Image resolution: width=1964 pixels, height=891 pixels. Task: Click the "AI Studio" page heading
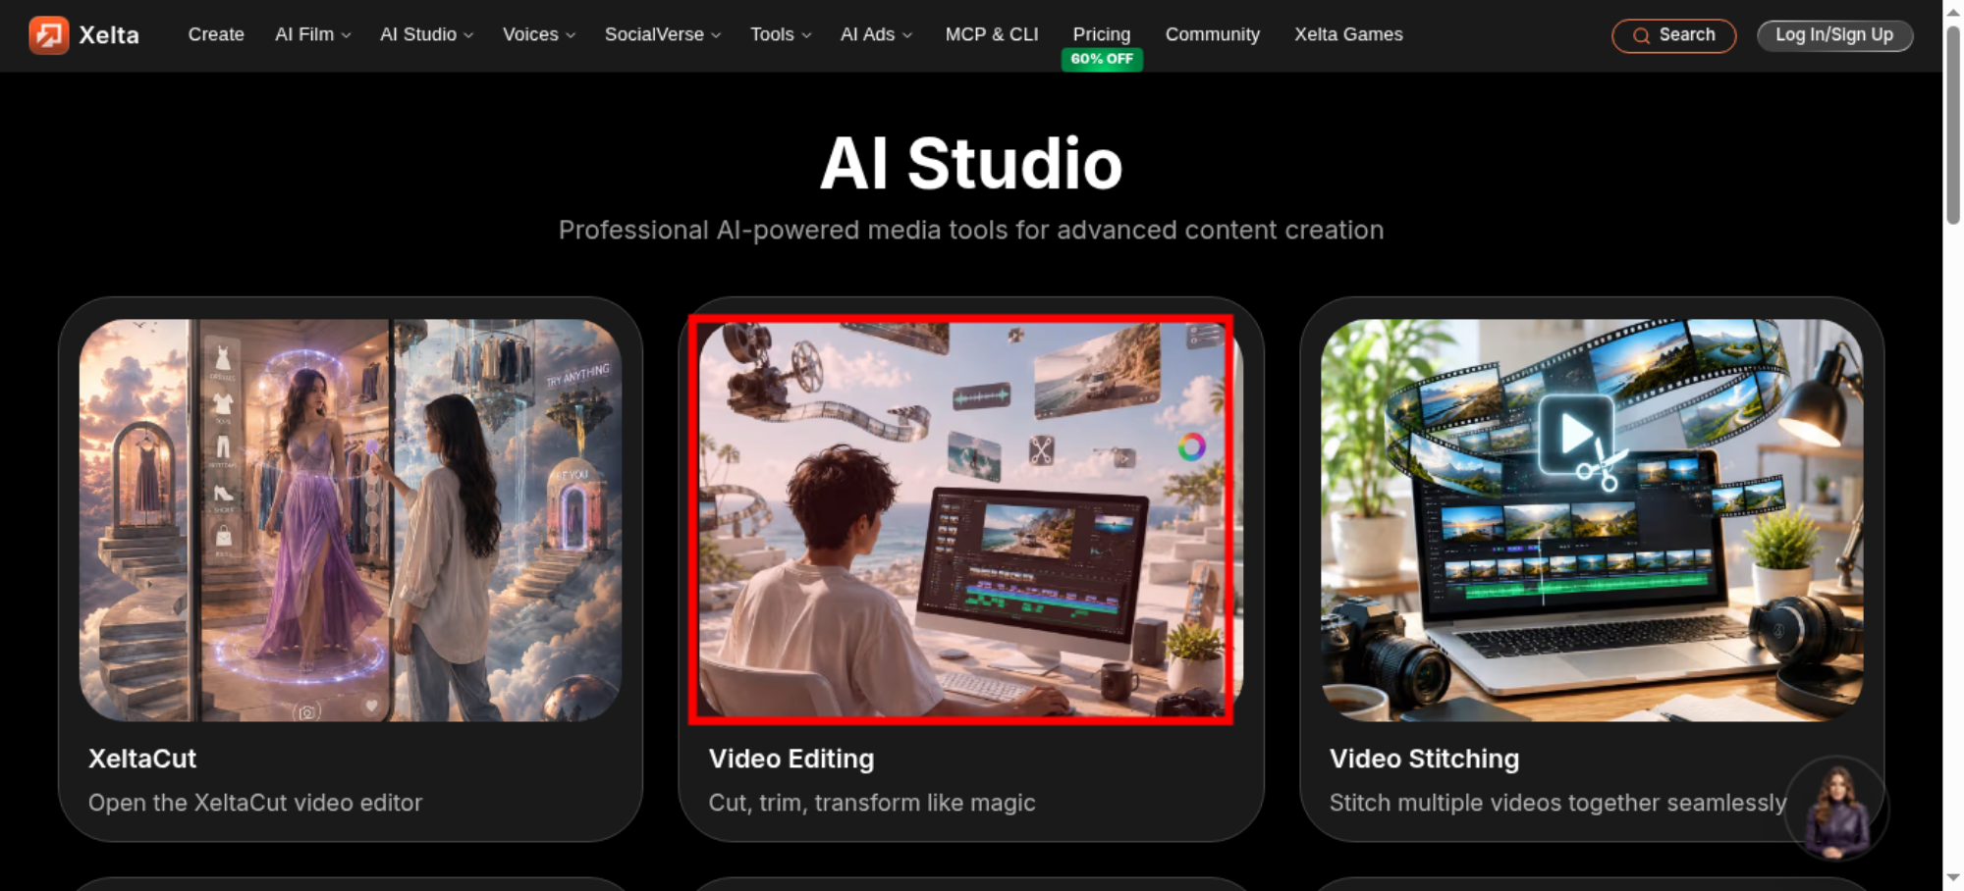(x=971, y=163)
